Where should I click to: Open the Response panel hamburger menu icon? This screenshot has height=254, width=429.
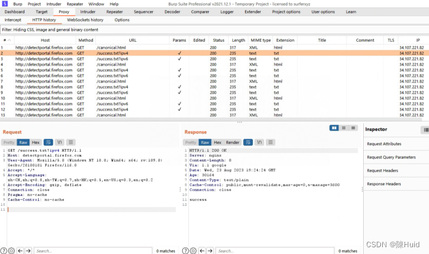coord(271,142)
